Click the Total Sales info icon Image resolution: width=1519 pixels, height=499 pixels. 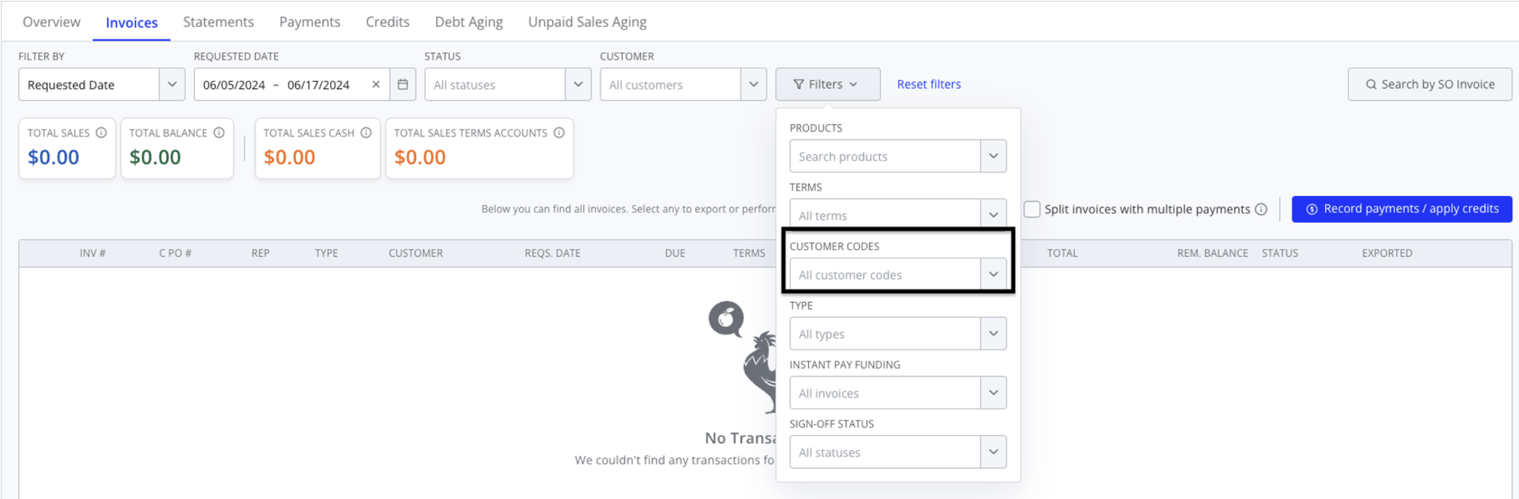click(101, 132)
